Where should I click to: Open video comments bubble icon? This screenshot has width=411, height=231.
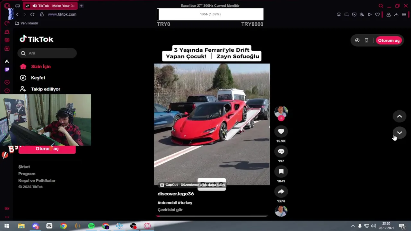tap(281, 151)
